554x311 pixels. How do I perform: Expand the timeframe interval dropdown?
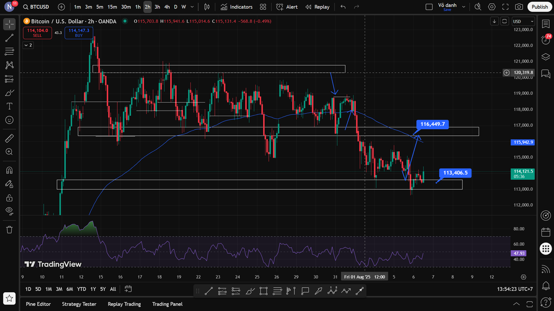[x=192, y=7]
